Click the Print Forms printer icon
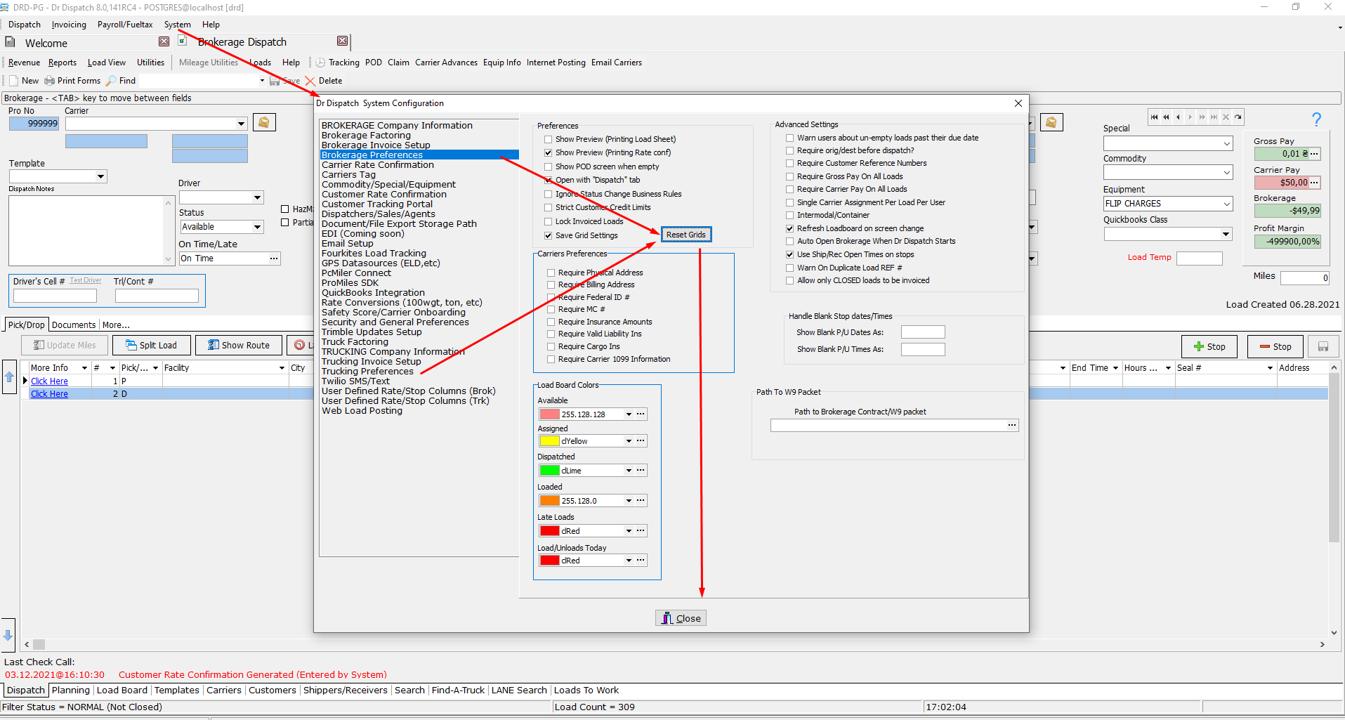 [50, 81]
